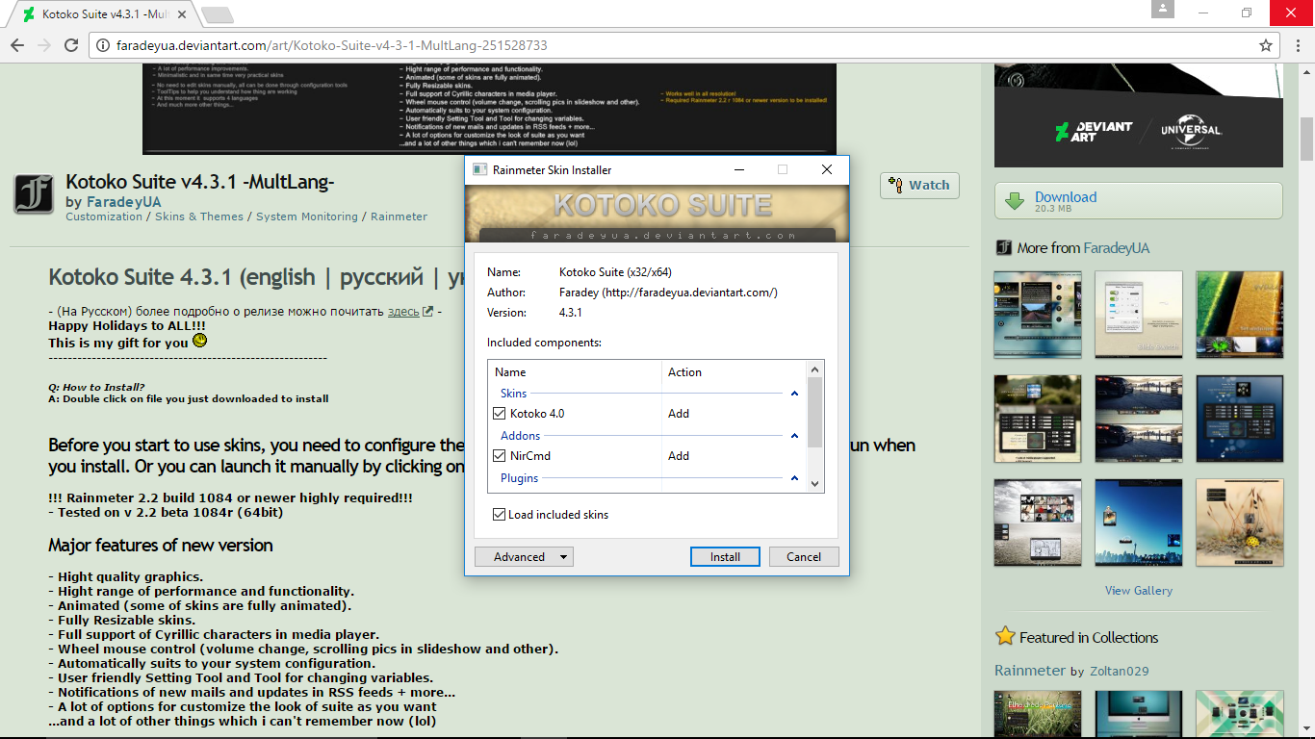Collapse the Skins group chevron
Screen dimensions: 1315x739
[x=795, y=394]
